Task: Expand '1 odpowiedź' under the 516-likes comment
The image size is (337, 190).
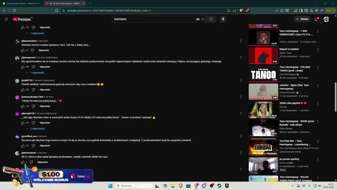Action: point(35,34)
